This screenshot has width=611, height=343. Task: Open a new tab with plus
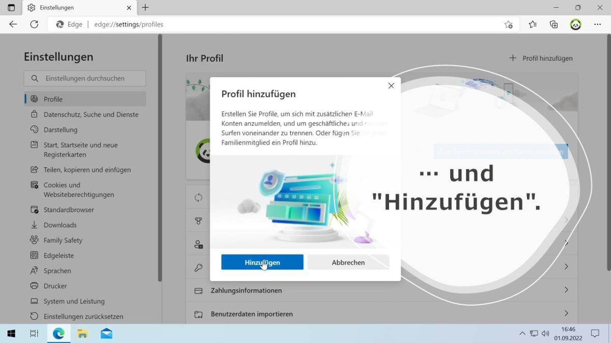click(145, 8)
